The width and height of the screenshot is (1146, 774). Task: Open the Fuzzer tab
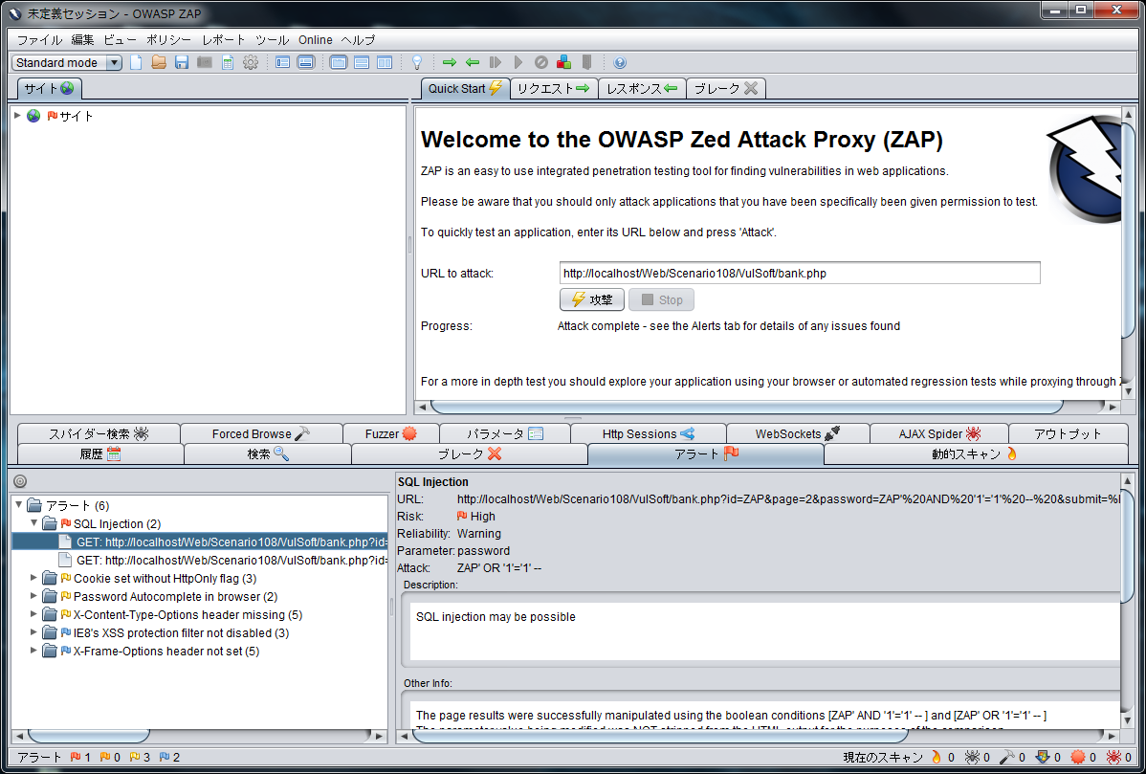(390, 433)
